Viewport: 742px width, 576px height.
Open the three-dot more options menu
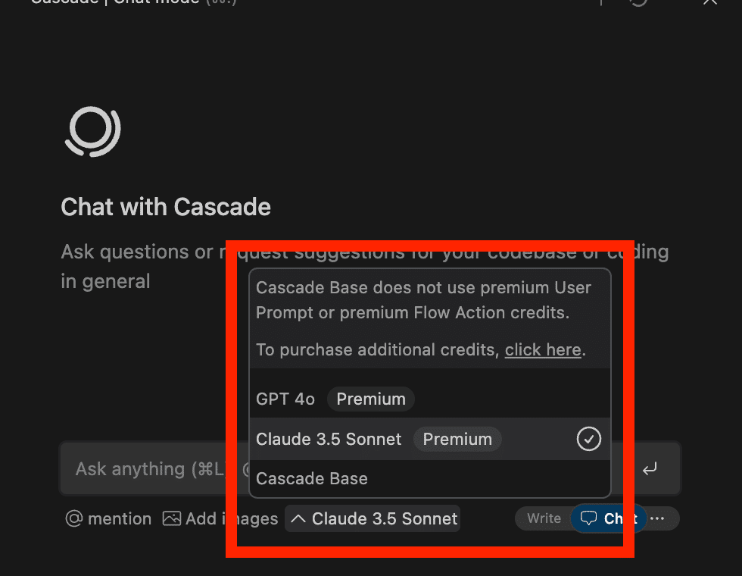click(x=657, y=518)
